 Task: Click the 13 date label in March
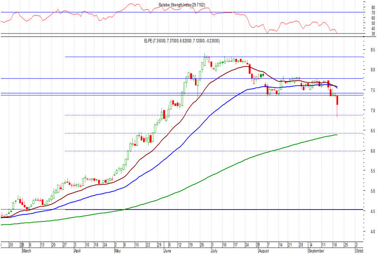42,245
